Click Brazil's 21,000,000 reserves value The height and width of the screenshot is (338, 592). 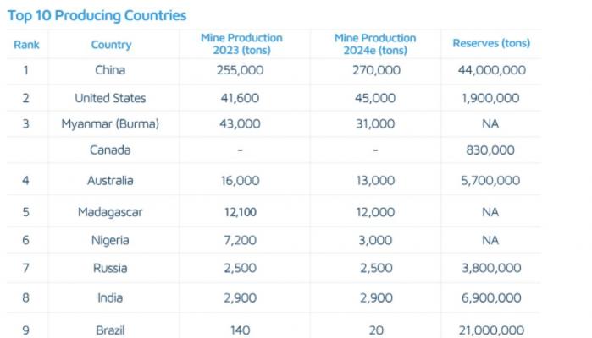coord(490,330)
